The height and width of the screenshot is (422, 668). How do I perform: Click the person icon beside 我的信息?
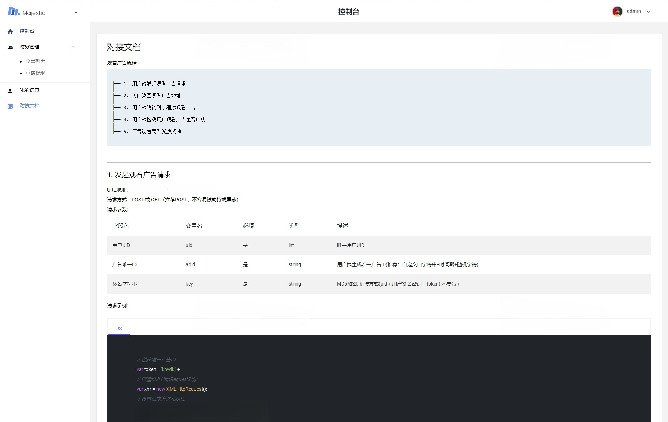[x=10, y=91]
